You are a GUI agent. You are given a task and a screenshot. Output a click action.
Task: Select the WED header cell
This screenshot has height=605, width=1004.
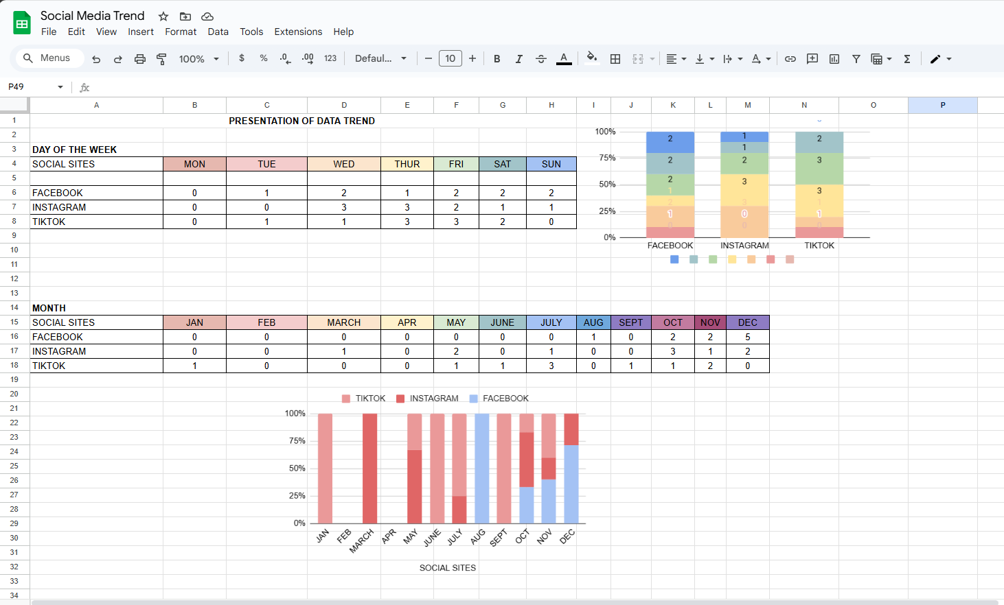click(x=344, y=164)
